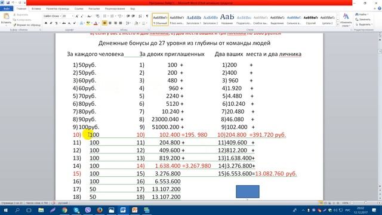Select align left paragraph button
Image resolution: width=382 pixels, height=215 pixels.
104,23
